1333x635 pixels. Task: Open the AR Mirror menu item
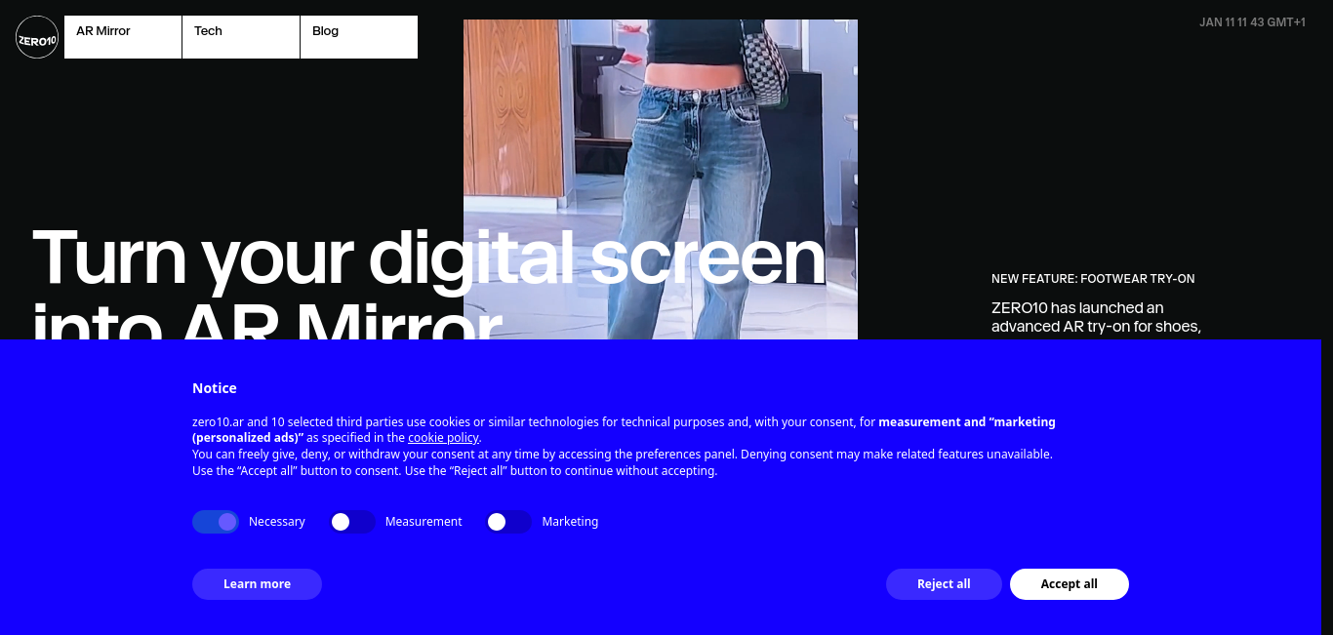[x=123, y=37]
